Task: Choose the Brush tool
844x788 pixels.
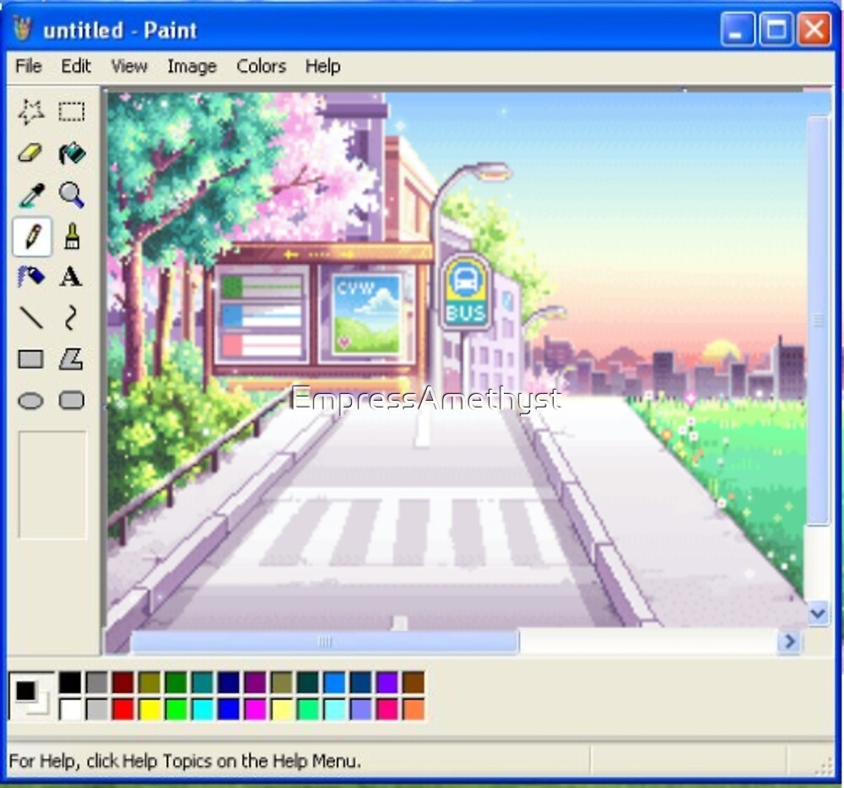Action: [72, 236]
